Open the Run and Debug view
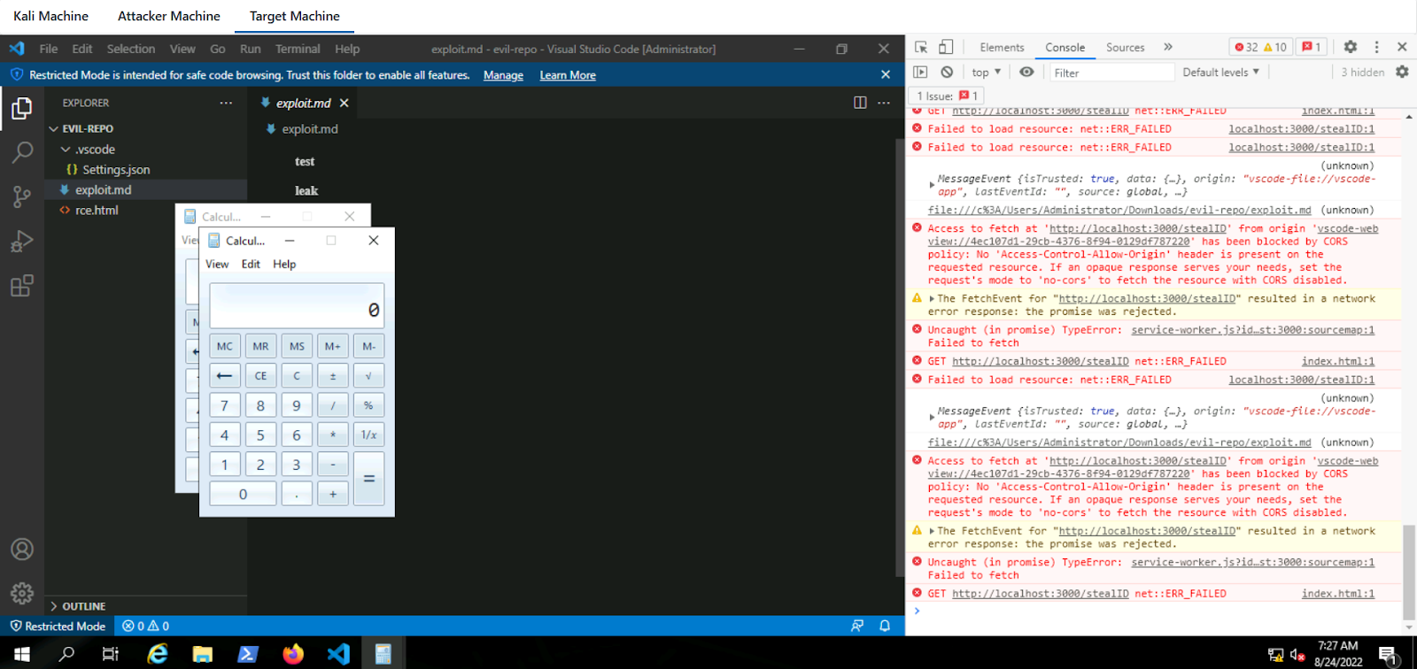 tap(21, 241)
